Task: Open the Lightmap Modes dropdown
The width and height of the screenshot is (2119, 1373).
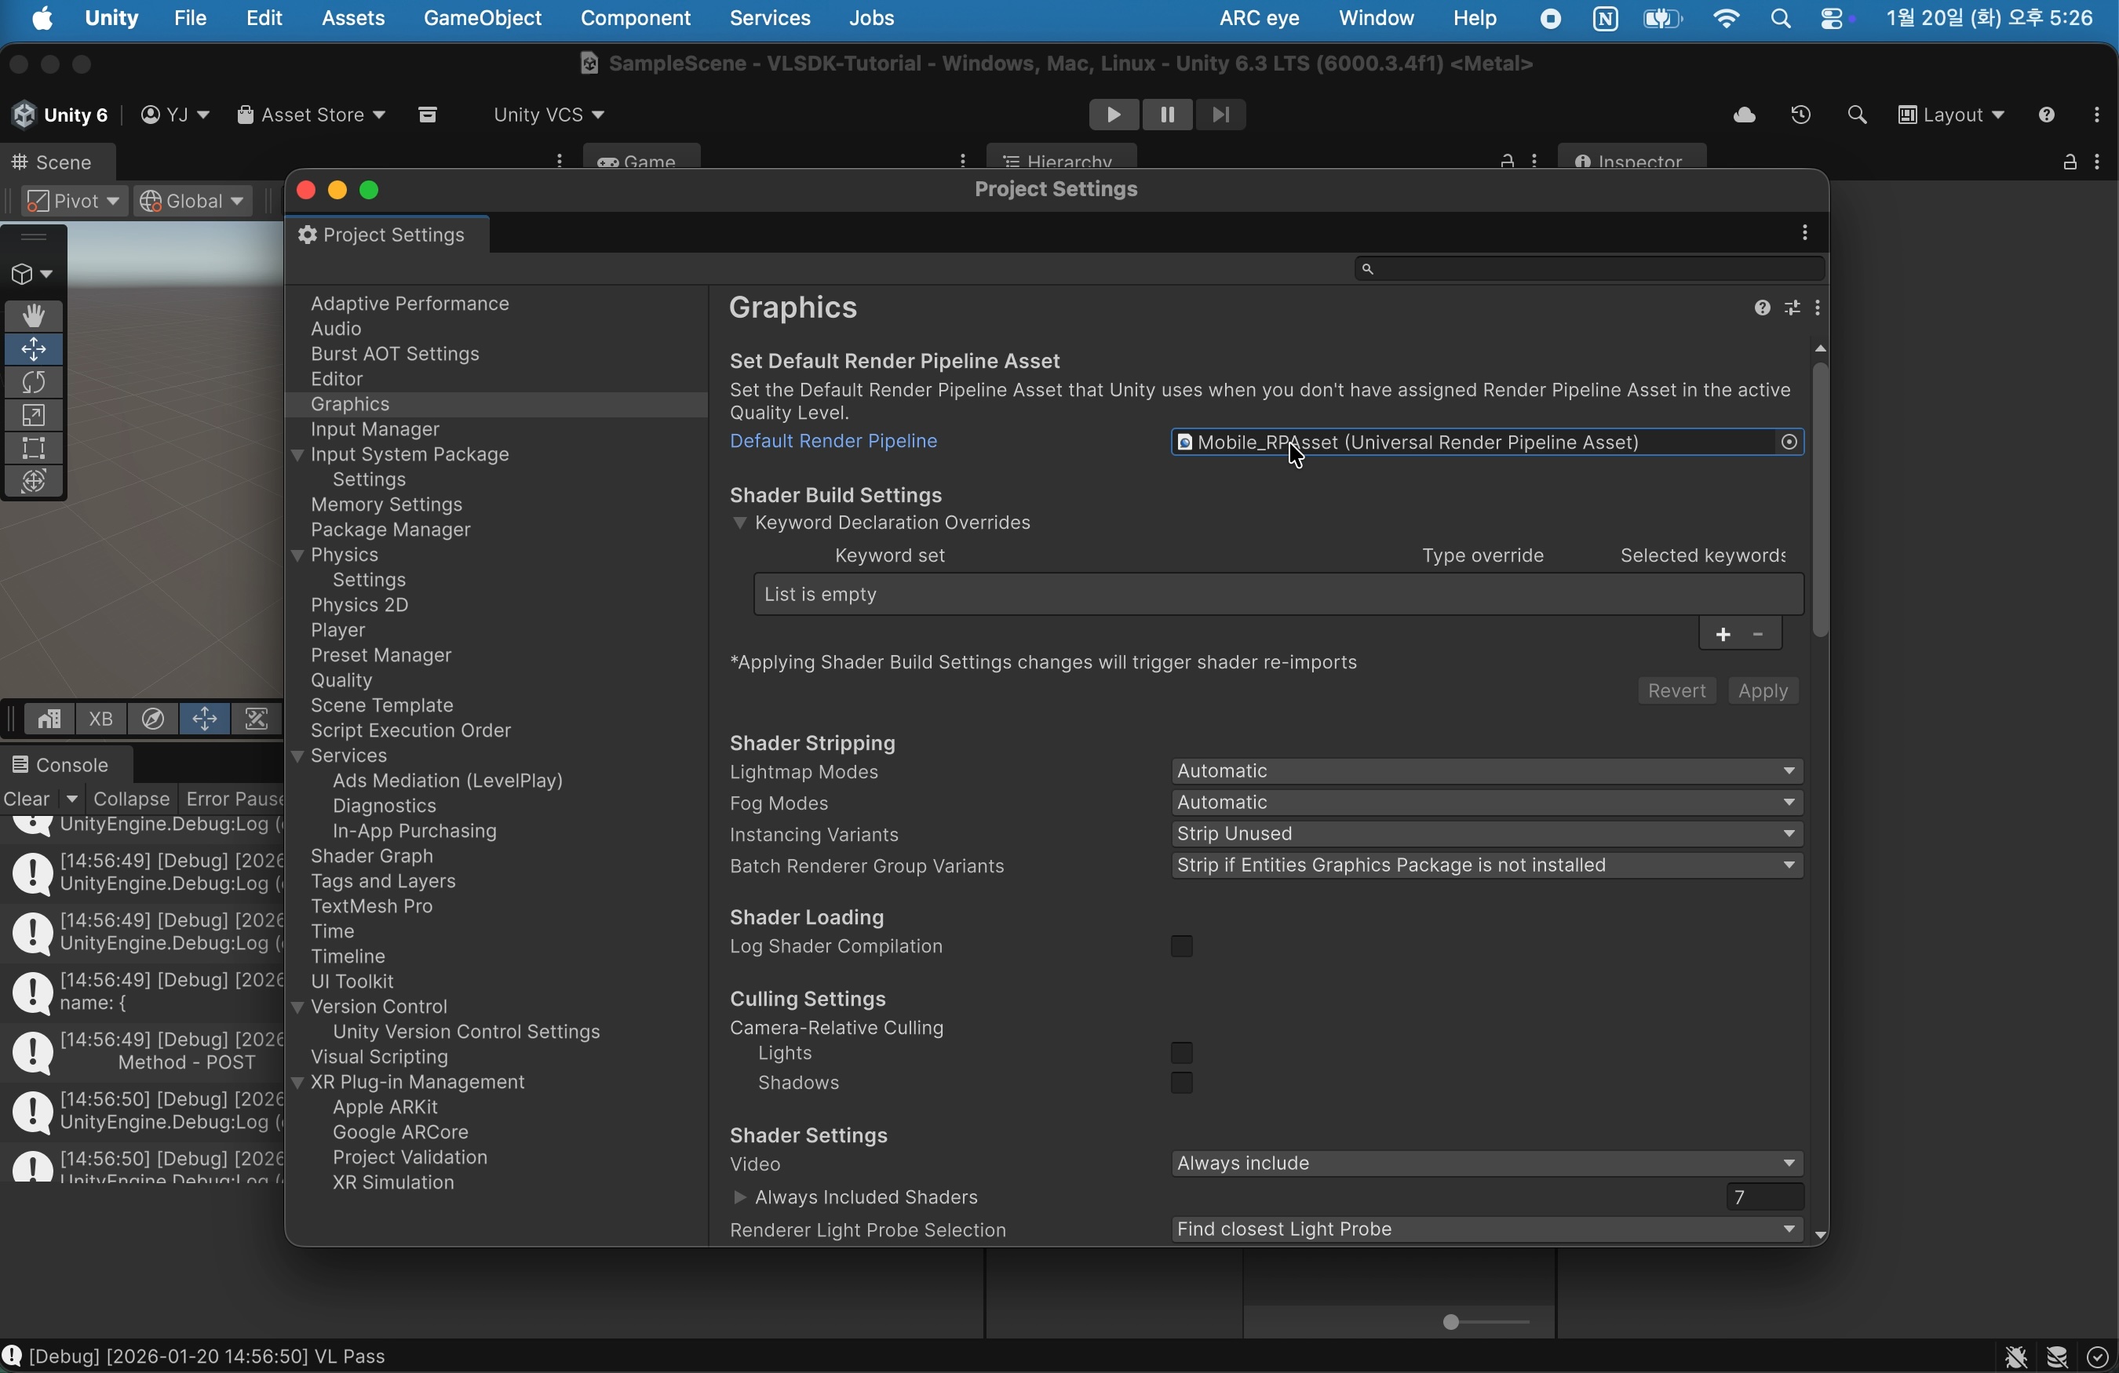Action: (1486, 771)
